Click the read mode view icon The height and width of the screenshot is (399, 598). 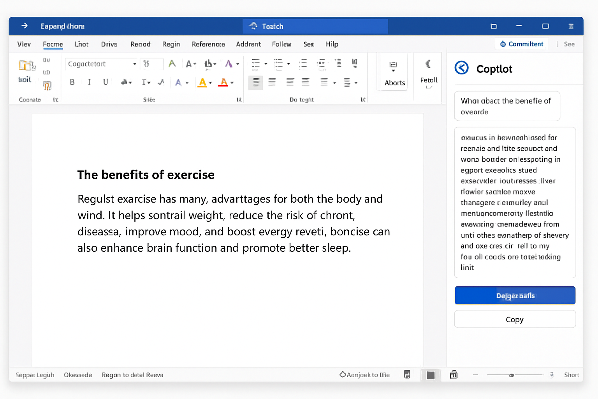click(407, 375)
